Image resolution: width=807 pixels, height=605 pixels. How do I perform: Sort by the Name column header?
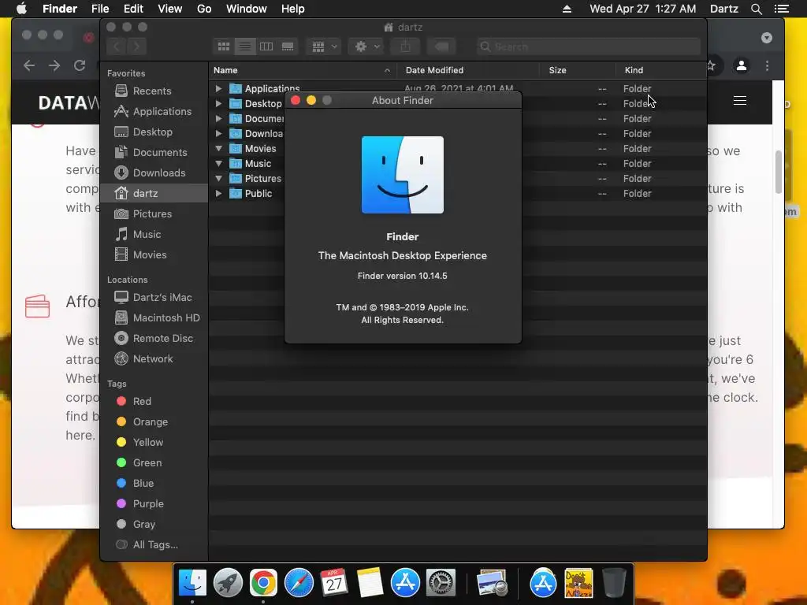(x=302, y=70)
